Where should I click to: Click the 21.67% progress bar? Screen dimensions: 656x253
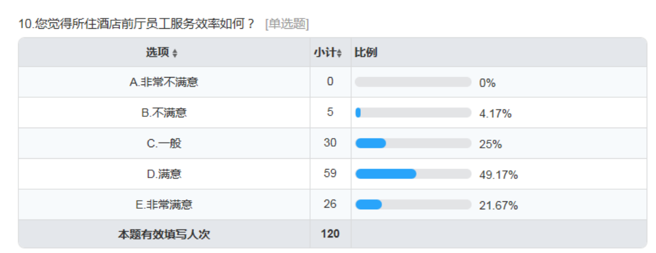coord(413,205)
